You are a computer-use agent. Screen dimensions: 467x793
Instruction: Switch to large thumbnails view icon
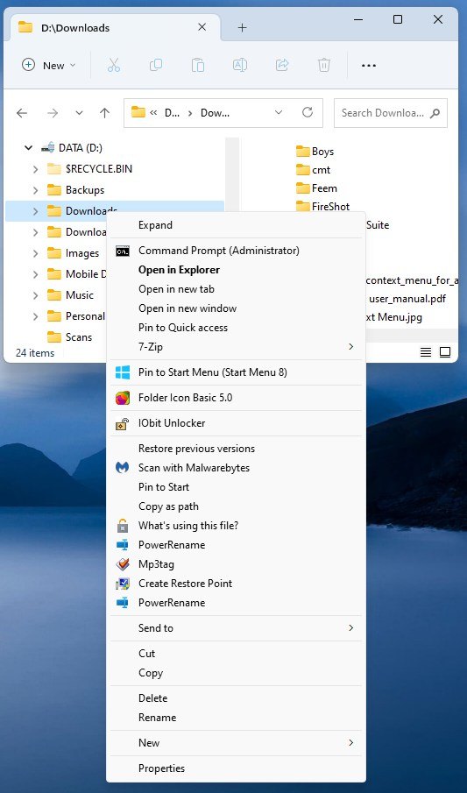(445, 352)
